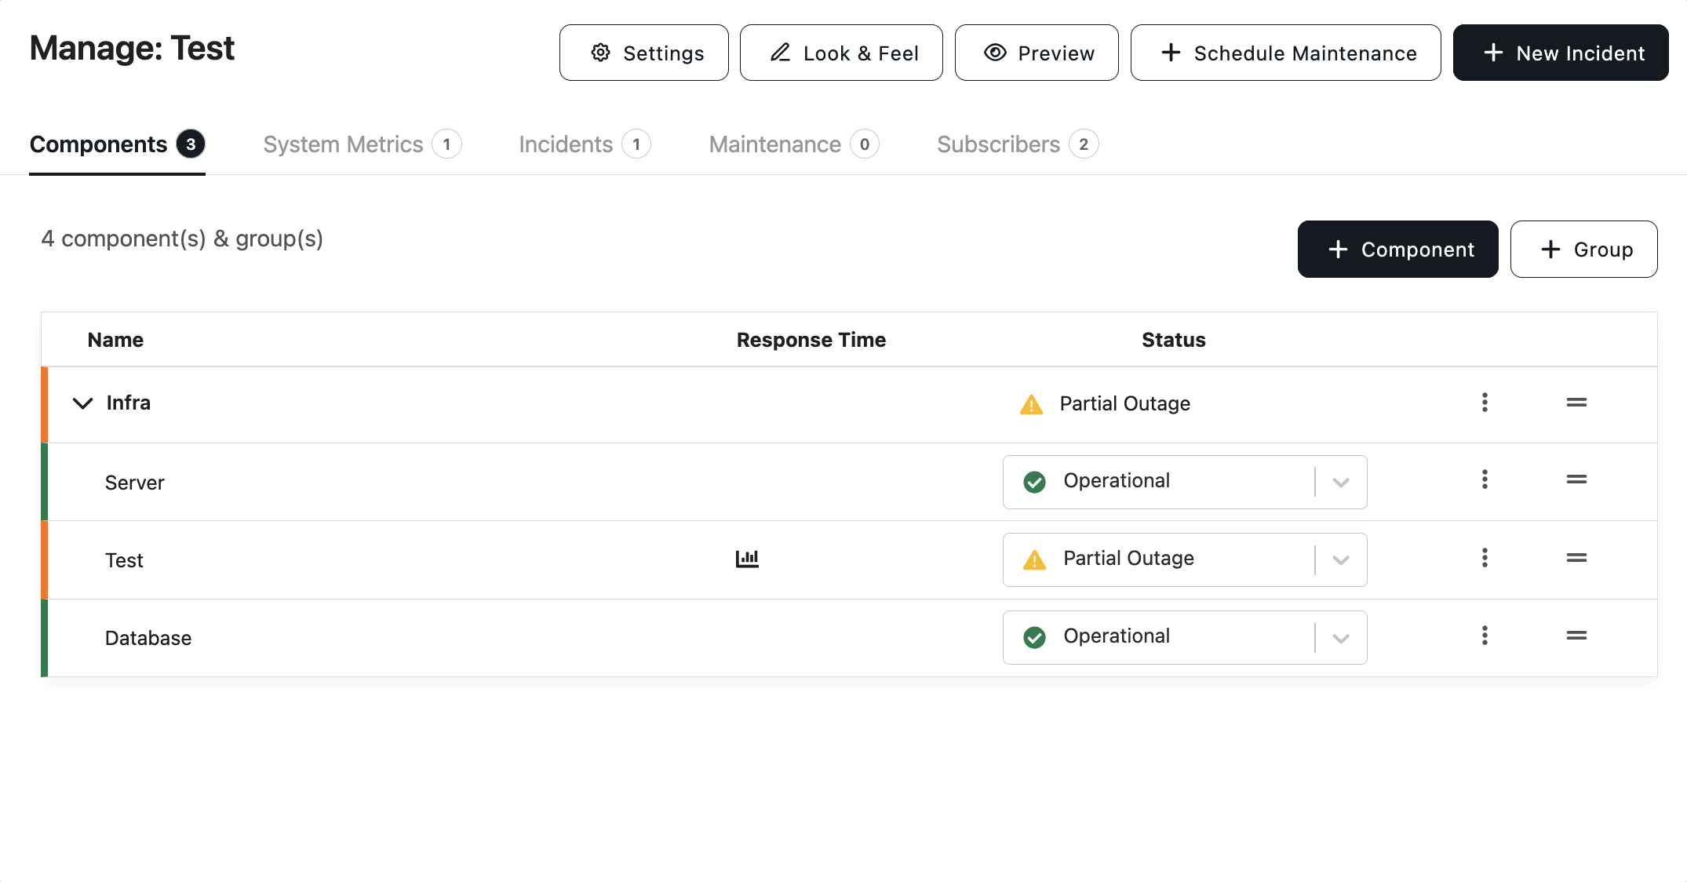The height and width of the screenshot is (882, 1687).
Task: Click Schedule Maintenance
Action: (1285, 53)
